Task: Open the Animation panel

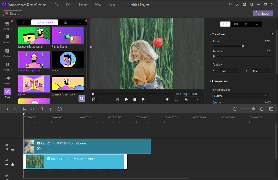Action: click(x=7, y=80)
